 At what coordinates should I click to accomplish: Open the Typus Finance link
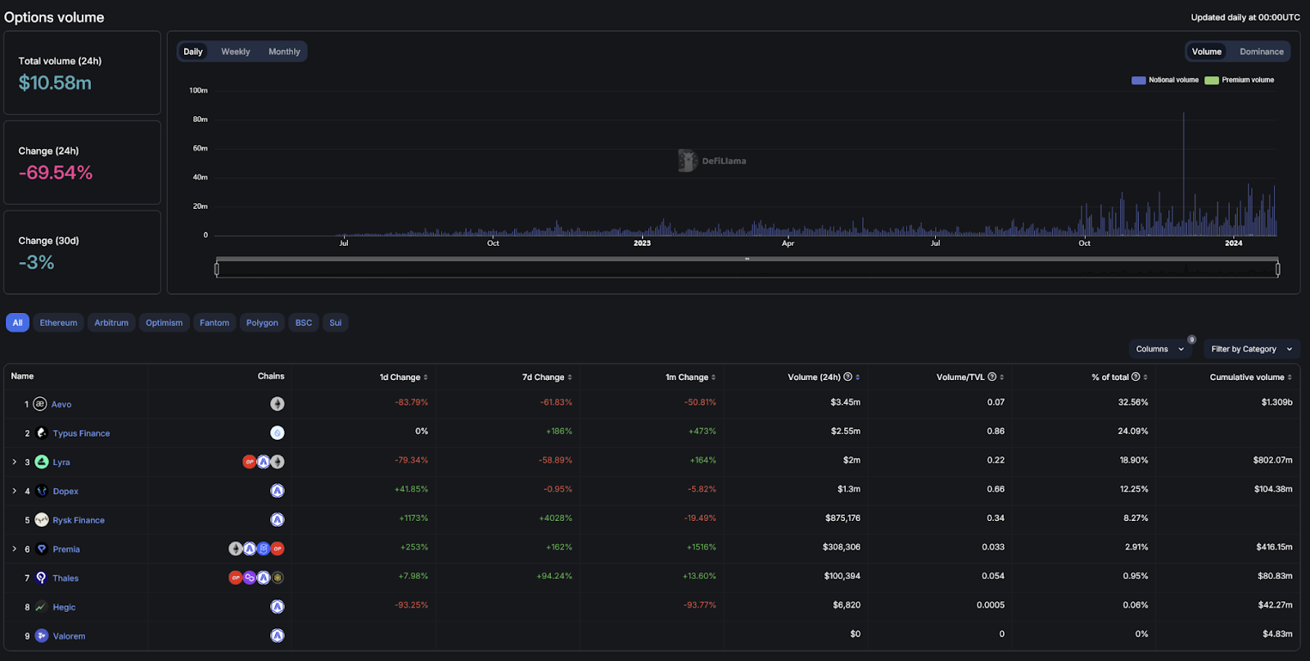[81, 433]
